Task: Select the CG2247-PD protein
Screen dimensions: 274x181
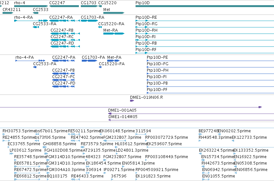Action: 63,86
